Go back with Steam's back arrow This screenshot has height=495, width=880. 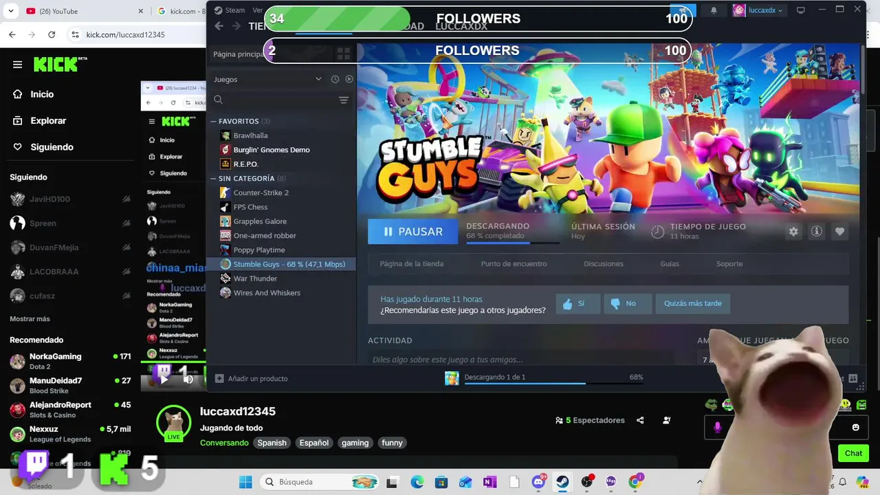coord(219,26)
